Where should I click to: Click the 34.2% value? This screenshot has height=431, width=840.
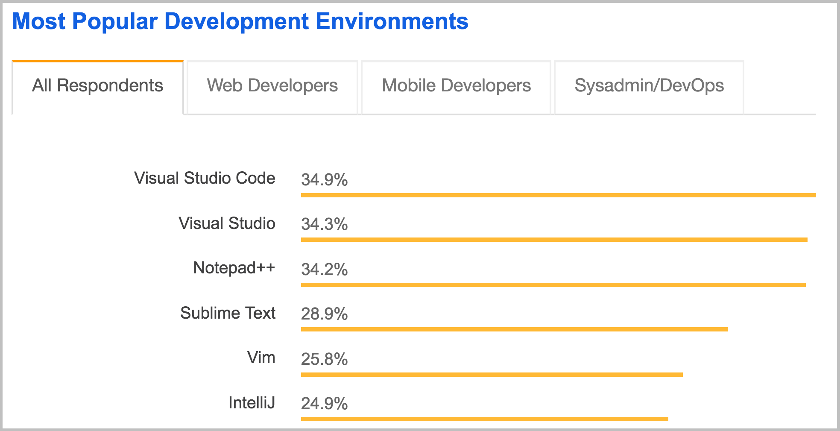pyautogui.click(x=324, y=270)
